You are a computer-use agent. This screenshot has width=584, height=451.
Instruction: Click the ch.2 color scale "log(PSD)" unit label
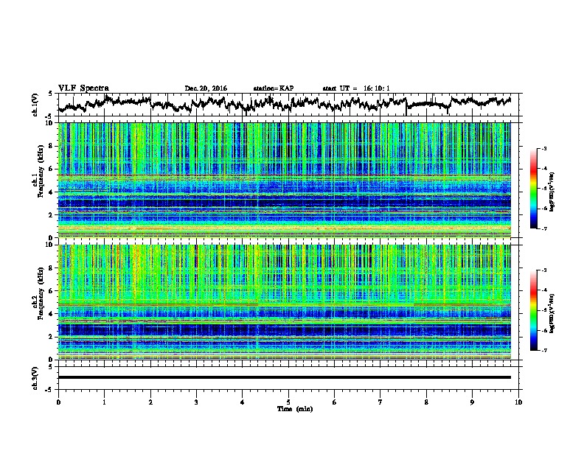pyautogui.click(x=552, y=313)
